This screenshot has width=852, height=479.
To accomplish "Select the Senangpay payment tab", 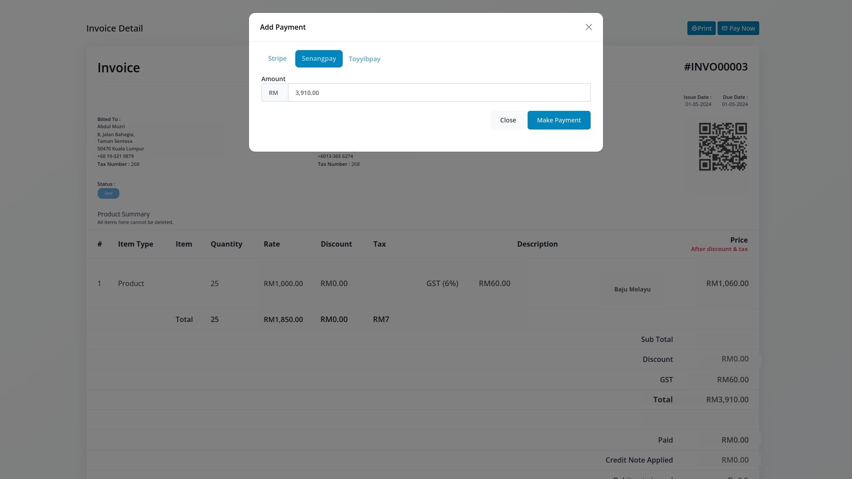I will point(319,59).
